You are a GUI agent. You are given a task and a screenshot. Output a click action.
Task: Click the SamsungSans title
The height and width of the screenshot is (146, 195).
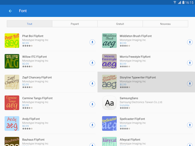pos(129,98)
